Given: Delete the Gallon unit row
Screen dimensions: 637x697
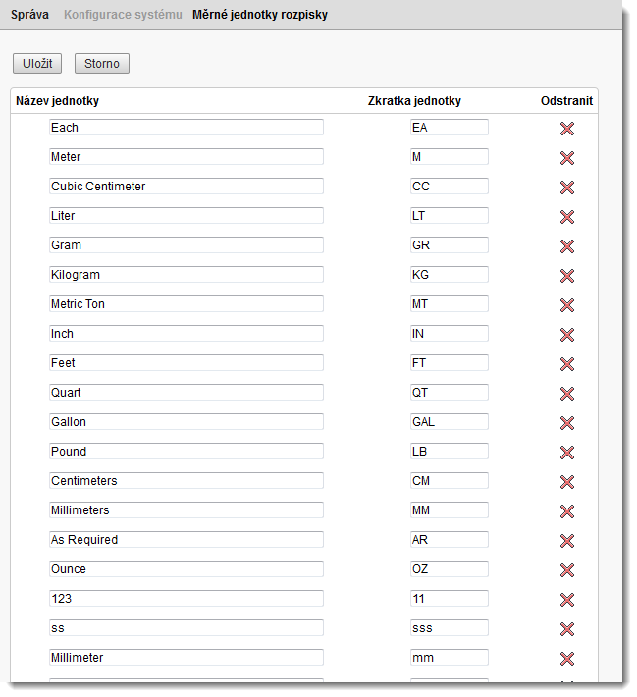Looking at the screenshot, I should click(x=566, y=423).
